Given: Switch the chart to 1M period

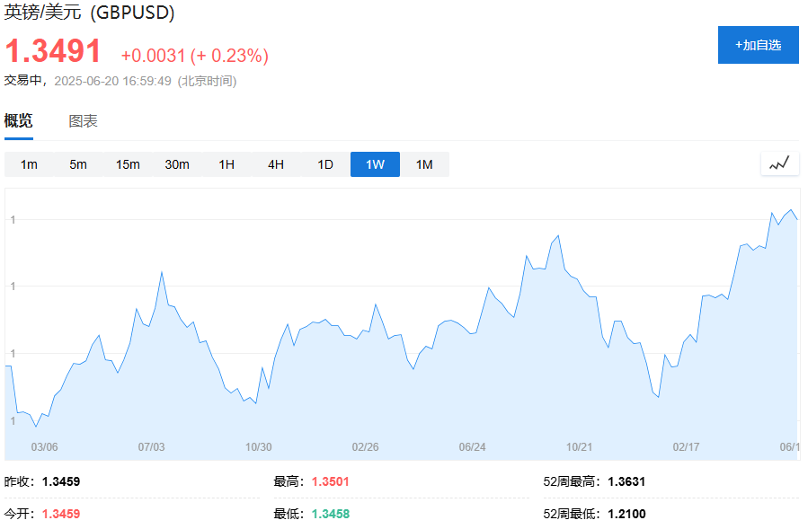Looking at the screenshot, I should point(424,164).
